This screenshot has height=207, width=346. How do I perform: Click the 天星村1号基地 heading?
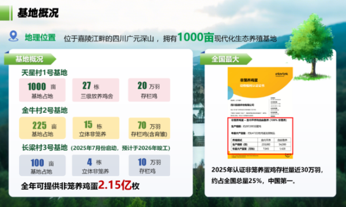tap(44, 72)
